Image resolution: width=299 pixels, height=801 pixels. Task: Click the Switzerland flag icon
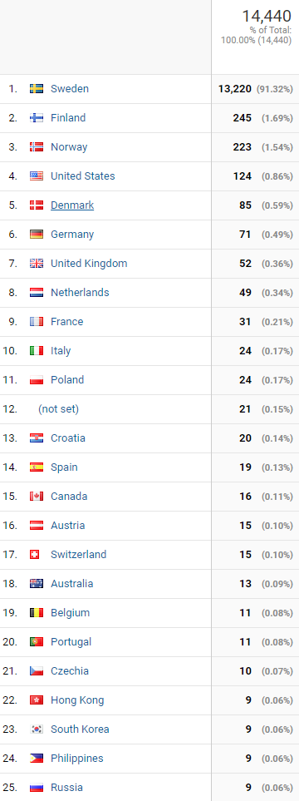pyautogui.click(x=35, y=555)
